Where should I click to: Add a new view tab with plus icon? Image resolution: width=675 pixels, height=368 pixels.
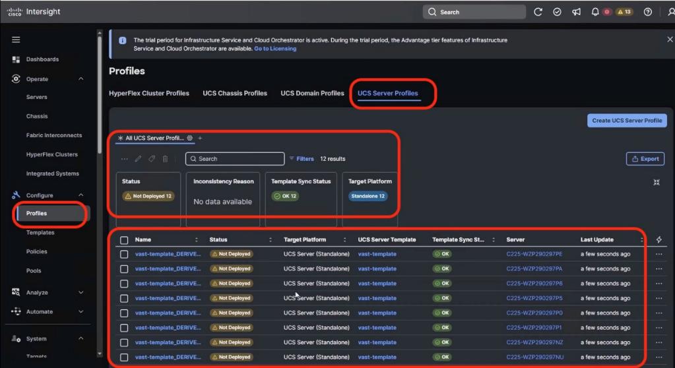(x=200, y=138)
